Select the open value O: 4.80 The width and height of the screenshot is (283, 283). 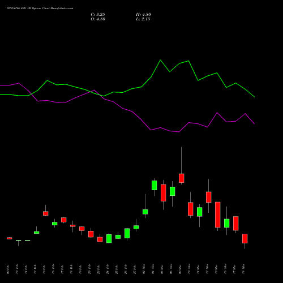98,19
